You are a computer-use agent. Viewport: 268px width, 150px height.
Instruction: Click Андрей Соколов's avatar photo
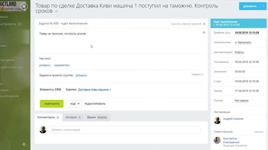[x=217, y=120]
